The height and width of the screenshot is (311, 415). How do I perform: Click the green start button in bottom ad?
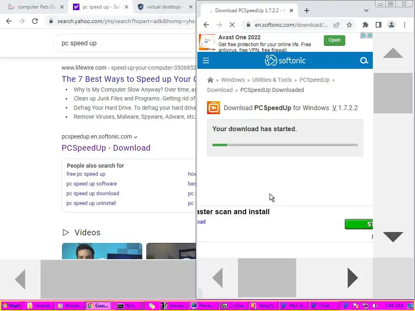pyautogui.click(x=359, y=224)
